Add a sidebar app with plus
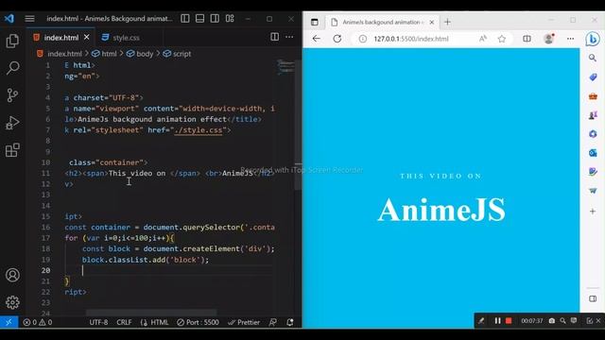The height and width of the screenshot is (340, 605). pyautogui.click(x=593, y=212)
